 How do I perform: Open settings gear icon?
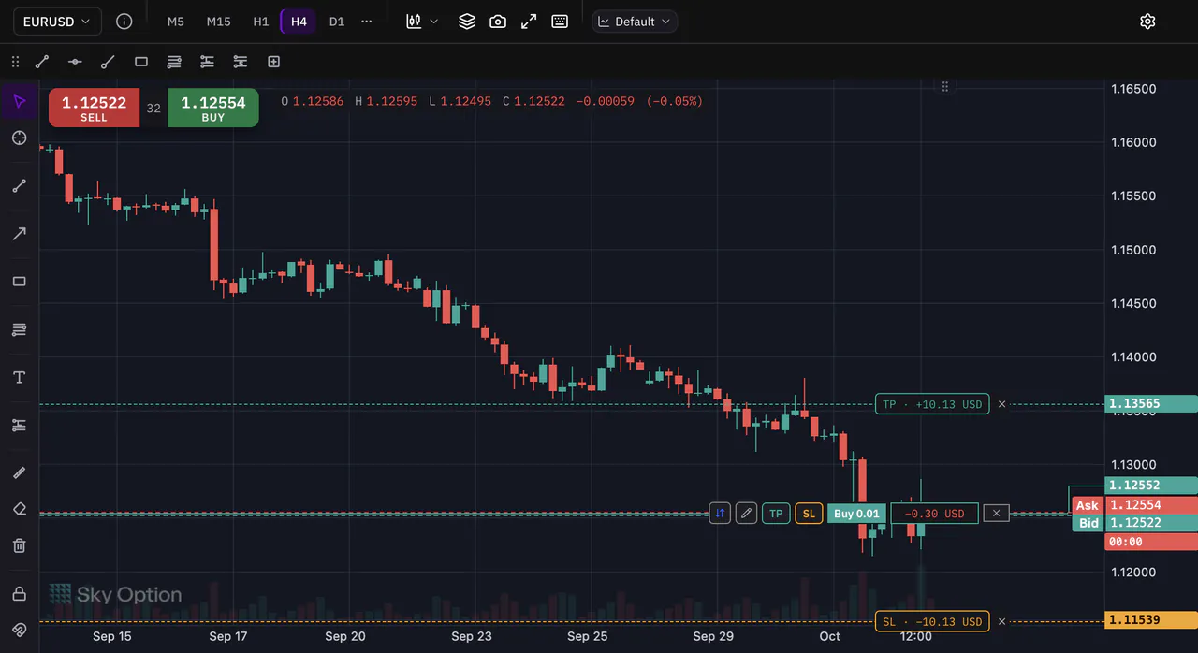coord(1147,21)
